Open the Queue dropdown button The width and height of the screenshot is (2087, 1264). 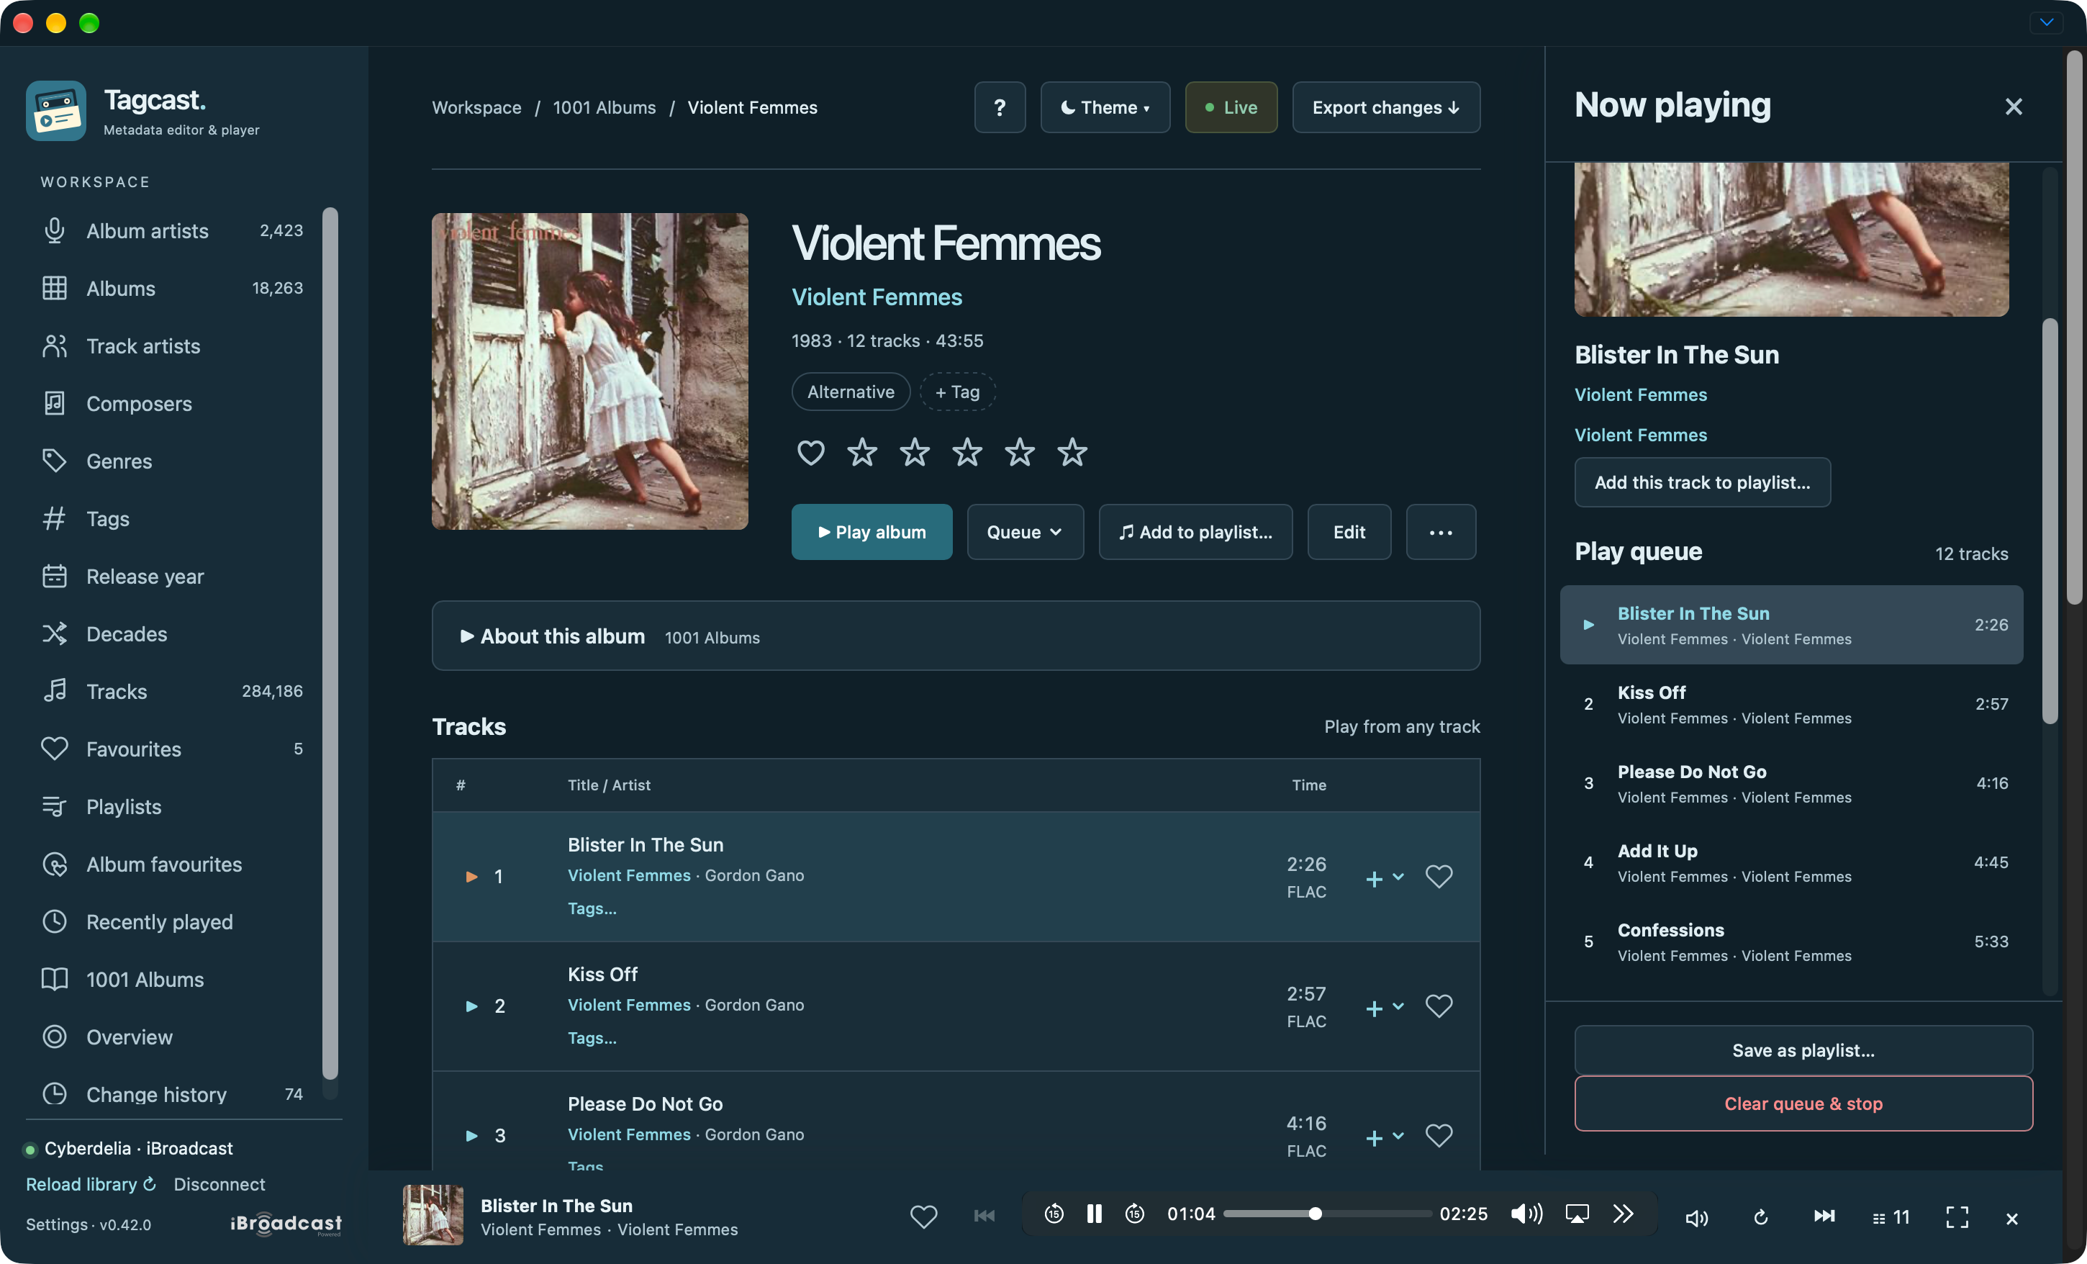(x=1025, y=532)
